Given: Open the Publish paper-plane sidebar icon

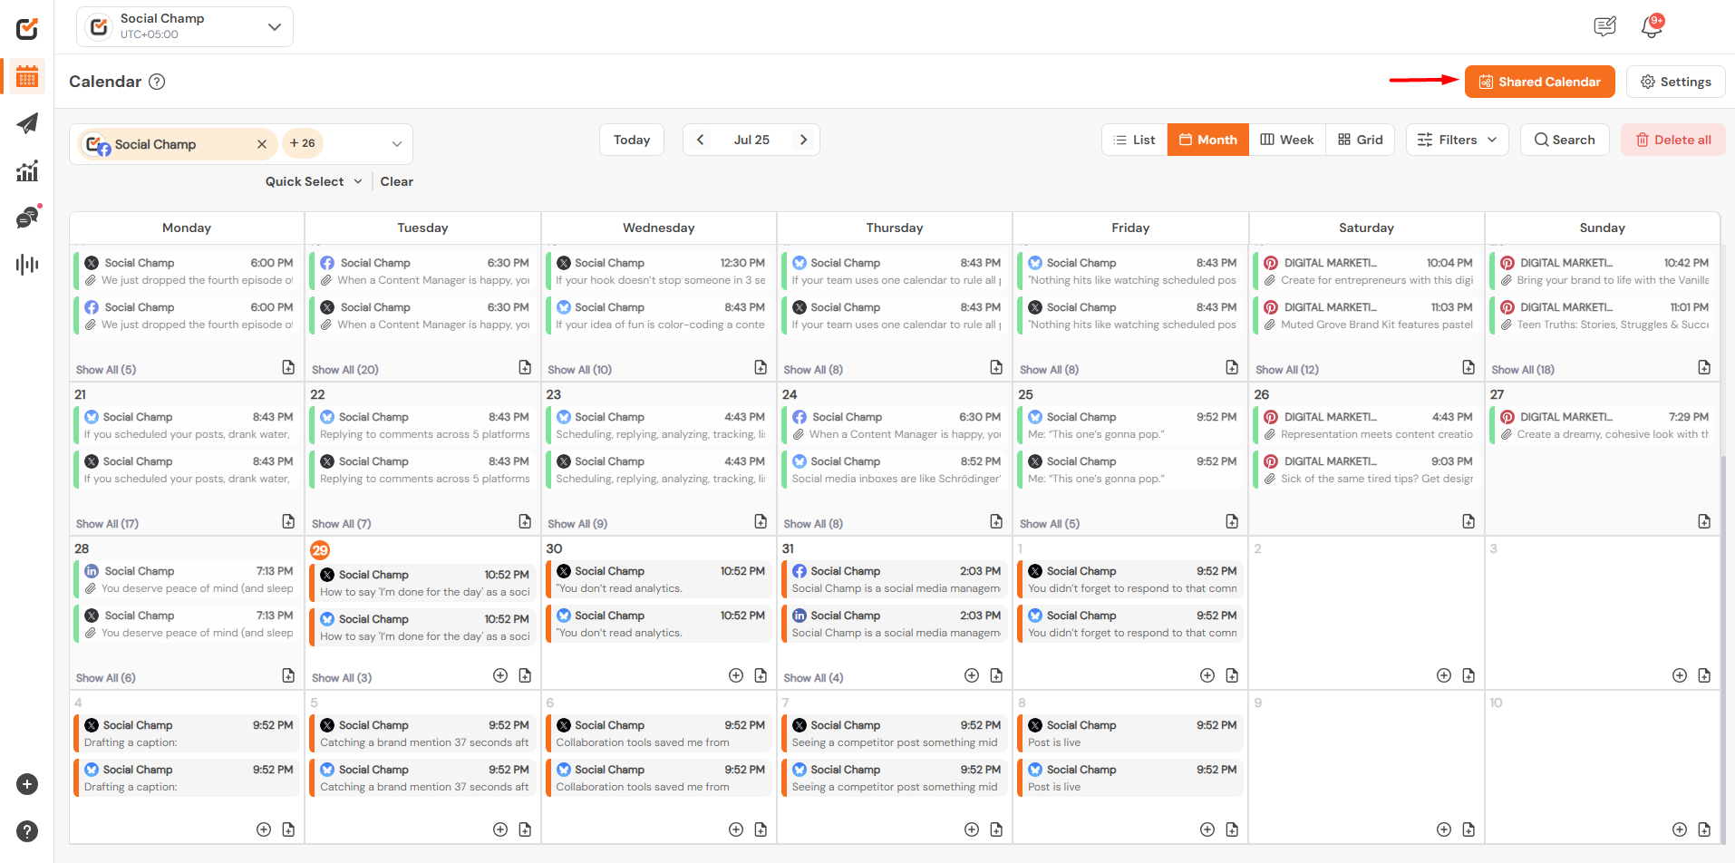Looking at the screenshot, I should pyautogui.click(x=27, y=123).
